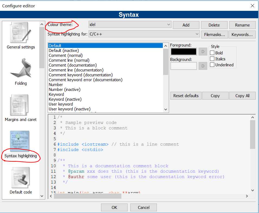Viewport: 259px width, 213px height.
Task: Dismiss with the Cancel button
Action: pos(144,207)
